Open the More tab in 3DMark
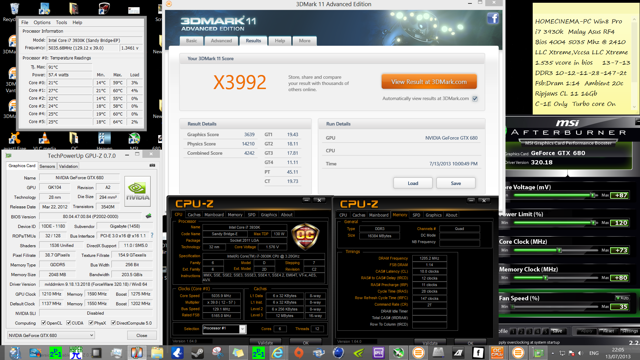This screenshot has height=360, width=640. pyautogui.click(x=304, y=41)
